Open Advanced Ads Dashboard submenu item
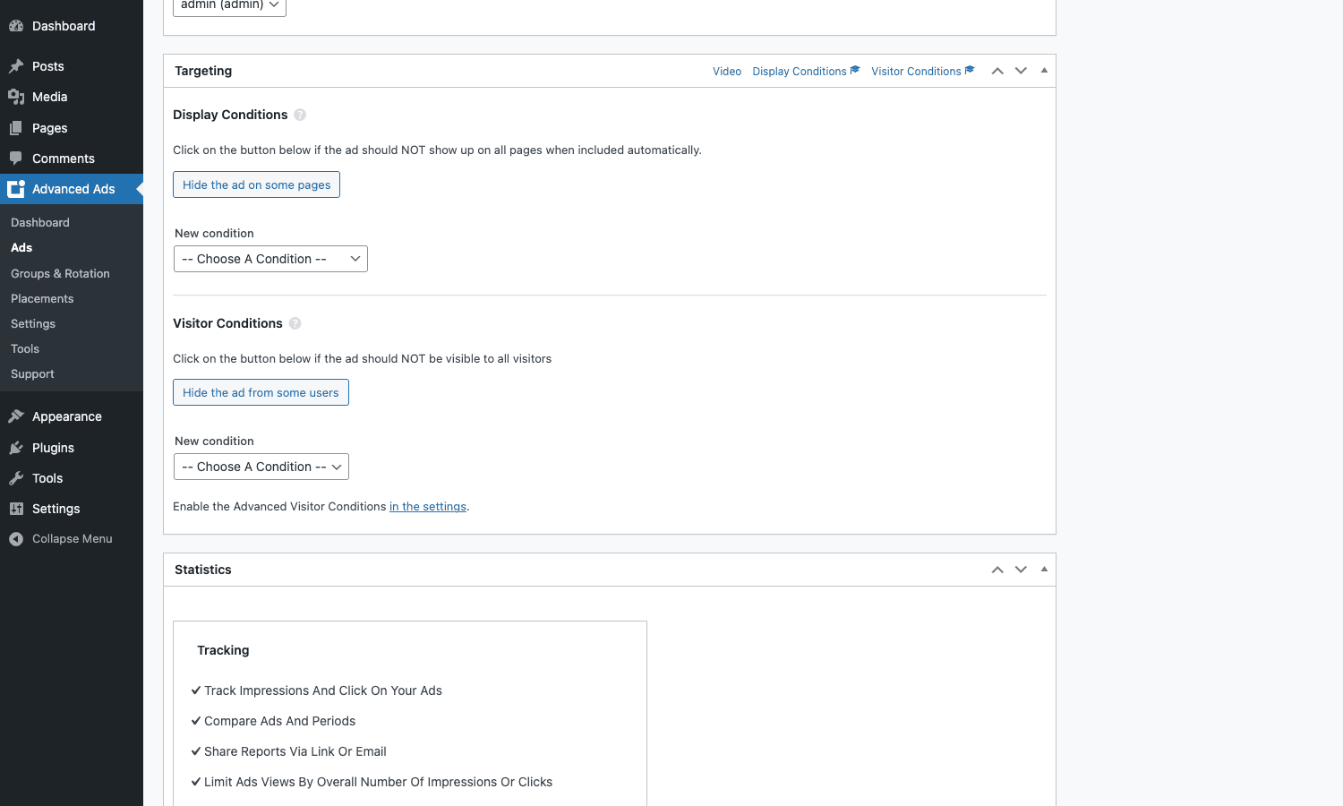The image size is (1343, 806). click(40, 222)
